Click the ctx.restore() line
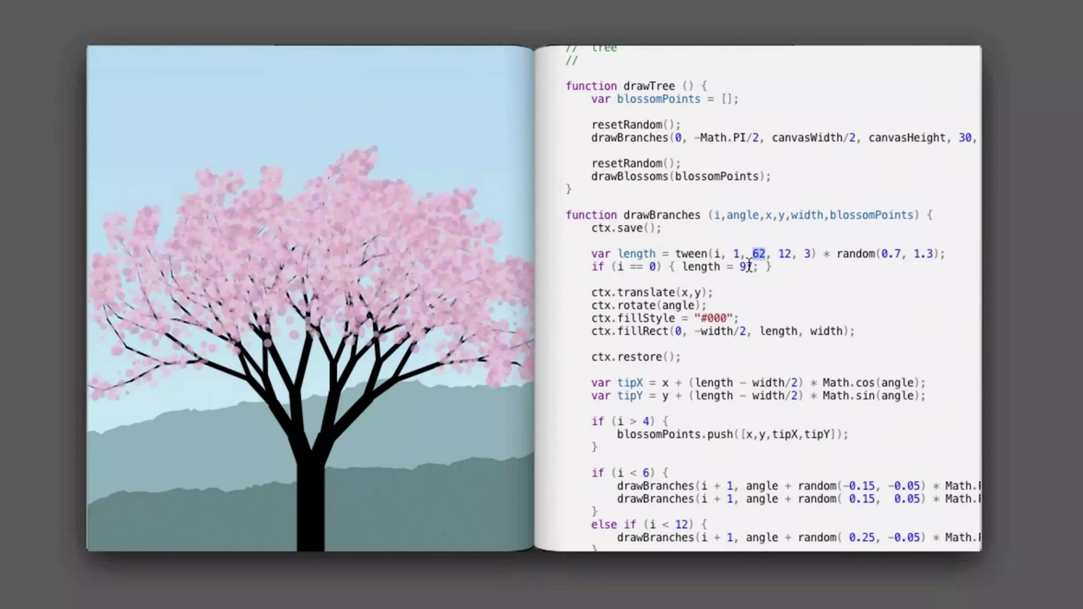 (x=635, y=357)
